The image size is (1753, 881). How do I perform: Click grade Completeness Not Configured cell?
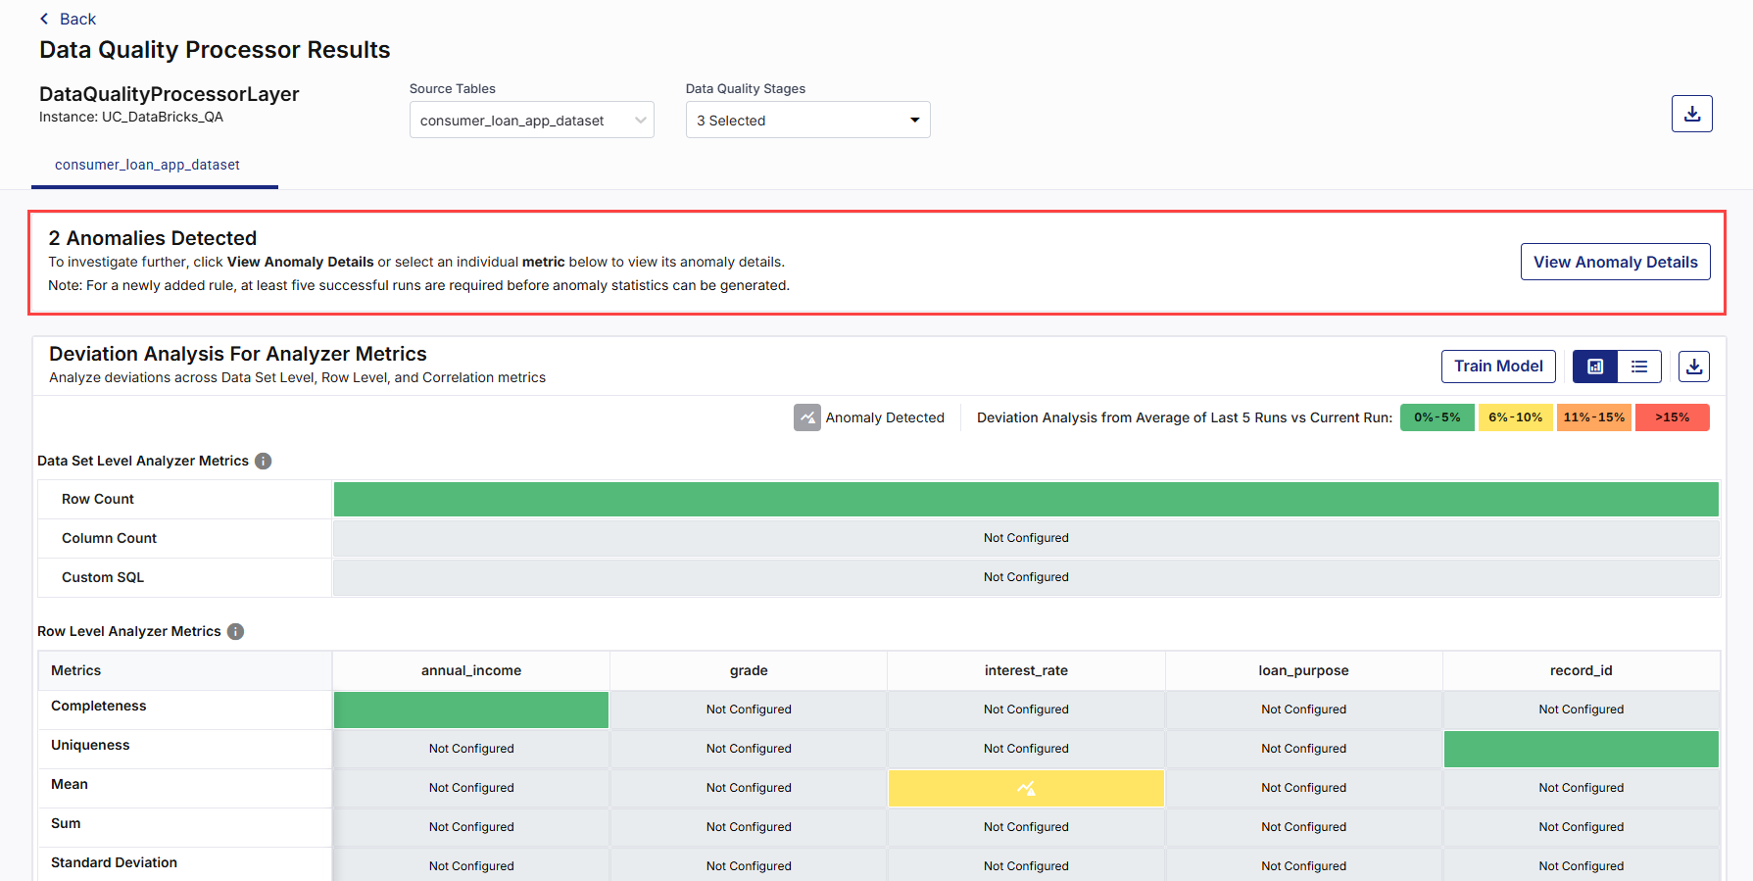point(749,710)
